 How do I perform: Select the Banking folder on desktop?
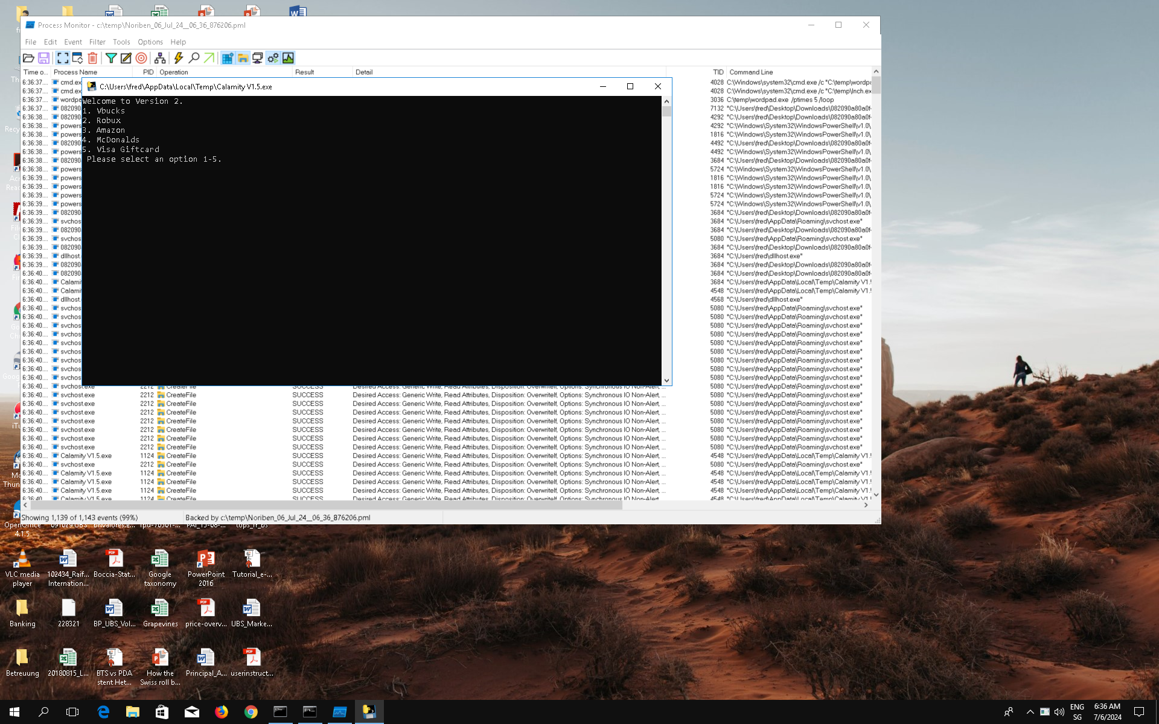pos(22,614)
